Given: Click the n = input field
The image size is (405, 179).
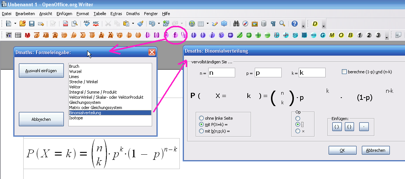Looking at the screenshot, I should (222, 73).
